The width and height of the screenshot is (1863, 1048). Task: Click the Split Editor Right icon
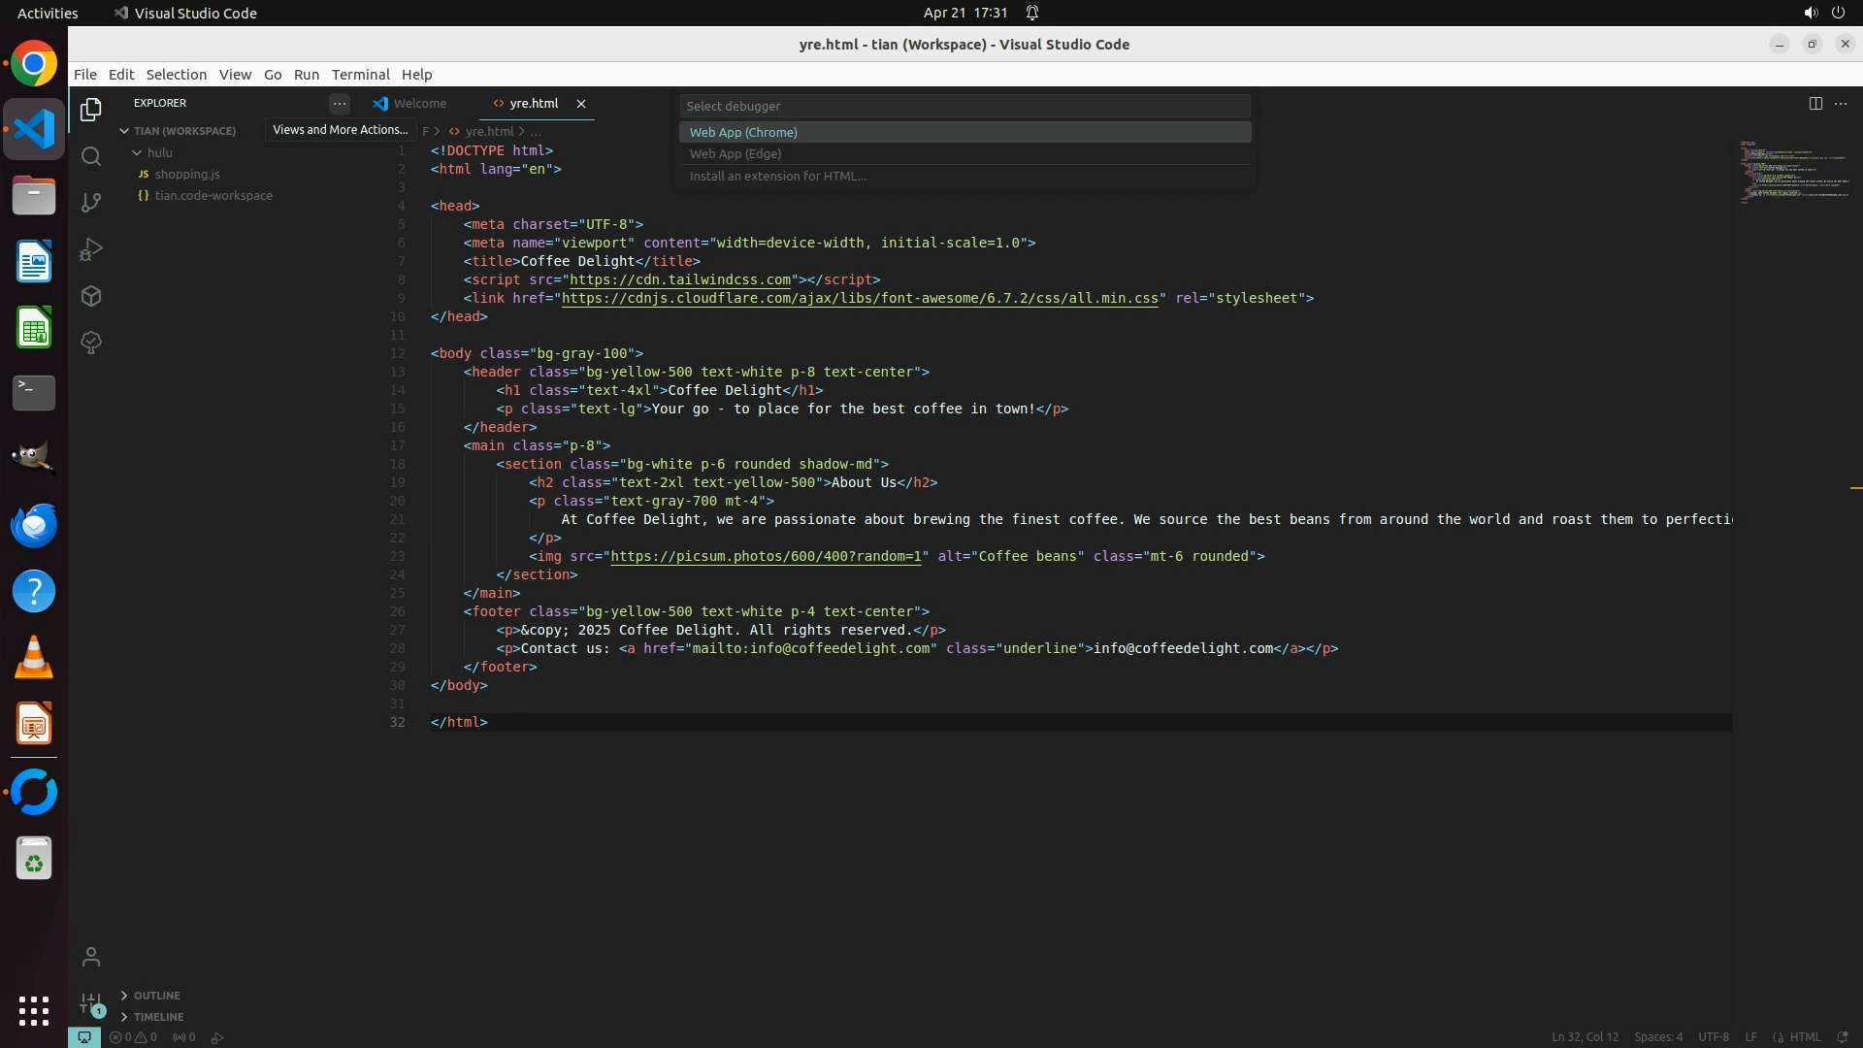[x=1815, y=103]
